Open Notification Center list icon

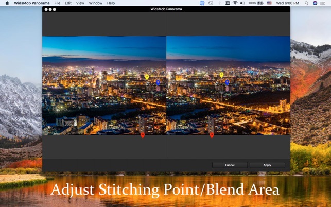(x=322, y=3)
